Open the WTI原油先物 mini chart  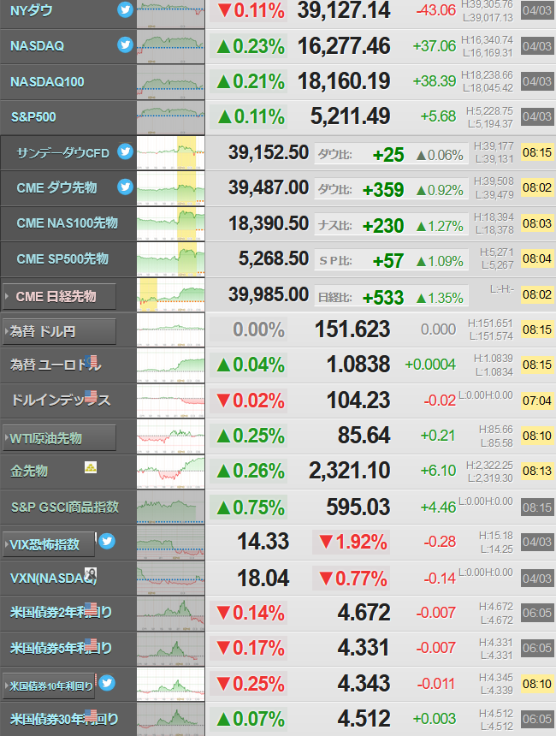(171, 436)
